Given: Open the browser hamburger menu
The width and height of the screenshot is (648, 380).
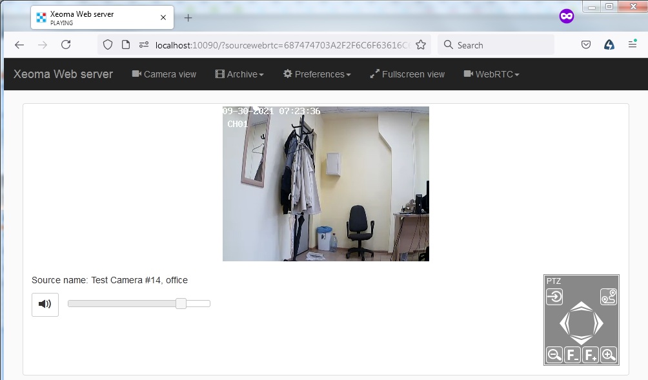Looking at the screenshot, I should 633,44.
